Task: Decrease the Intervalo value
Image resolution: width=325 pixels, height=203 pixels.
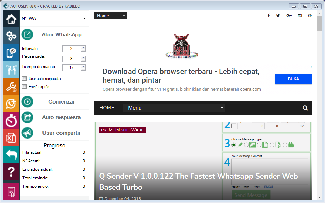Action: [x=83, y=50]
